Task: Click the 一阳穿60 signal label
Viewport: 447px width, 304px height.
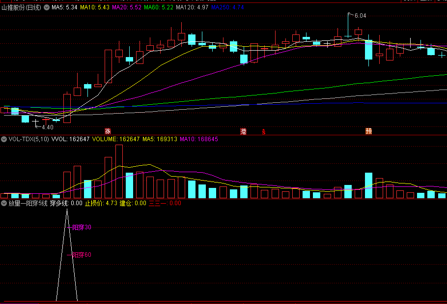Action: point(79,255)
